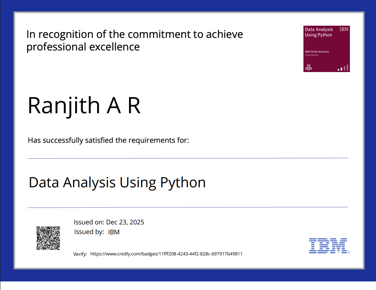The image size is (376, 290).
Task: Click the 'In recognition of the commitment' heading
Action: pos(134,34)
